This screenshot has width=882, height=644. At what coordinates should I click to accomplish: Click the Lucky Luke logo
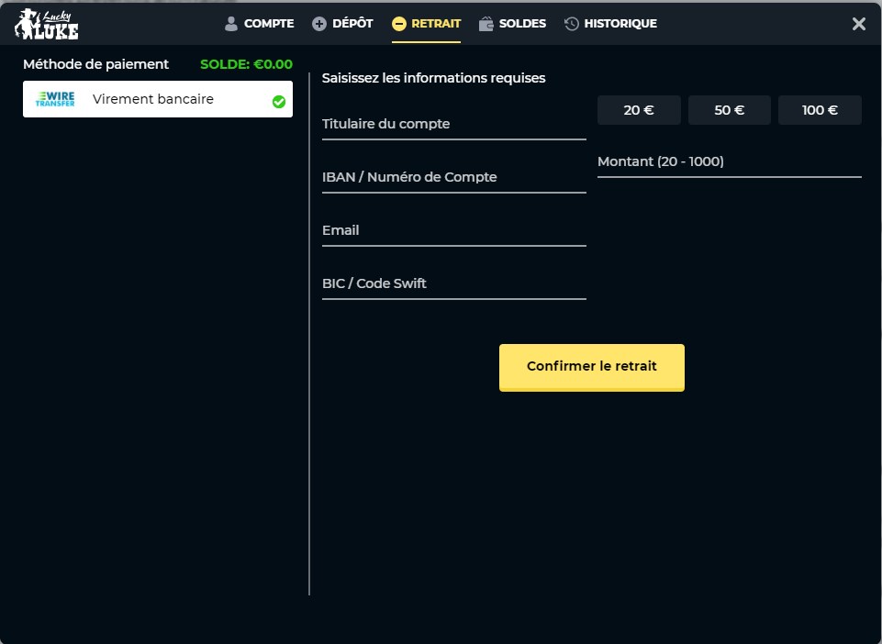click(x=47, y=24)
